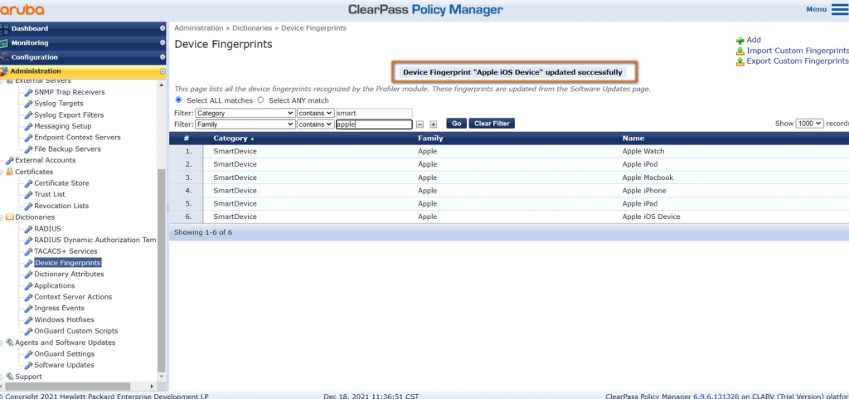The image size is (849, 399).
Task: Open the Category filter field dropdown
Action: [x=245, y=113]
